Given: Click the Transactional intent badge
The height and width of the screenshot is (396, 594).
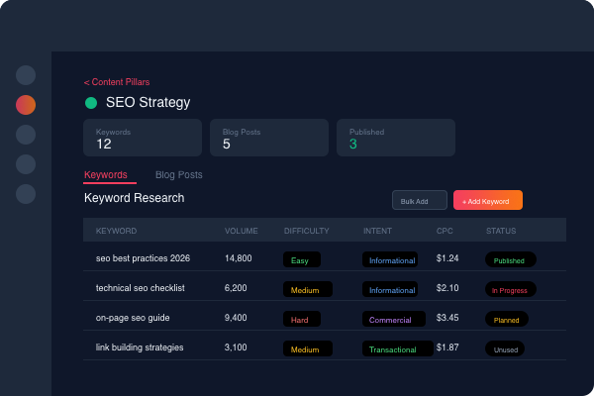Looking at the screenshot, I should pyautogui.click(x=398, y=348).
